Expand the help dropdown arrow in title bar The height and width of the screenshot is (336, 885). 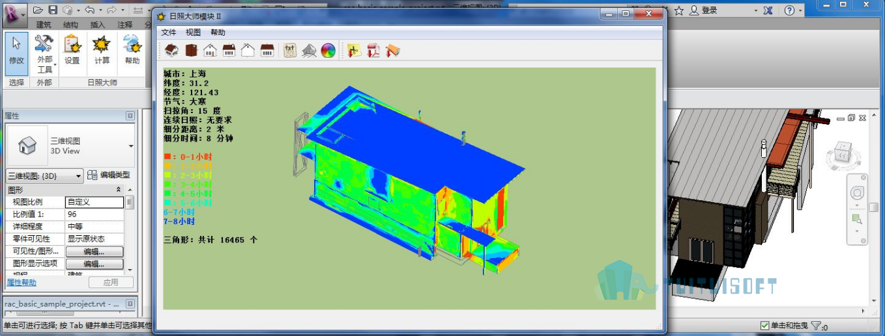[x=800, y=11]
